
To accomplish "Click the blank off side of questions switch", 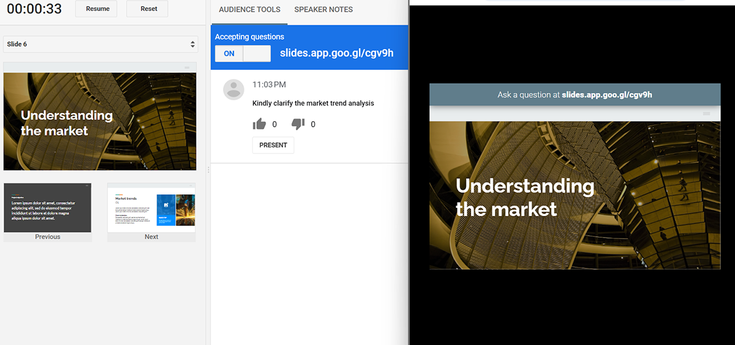I will 257,54.
